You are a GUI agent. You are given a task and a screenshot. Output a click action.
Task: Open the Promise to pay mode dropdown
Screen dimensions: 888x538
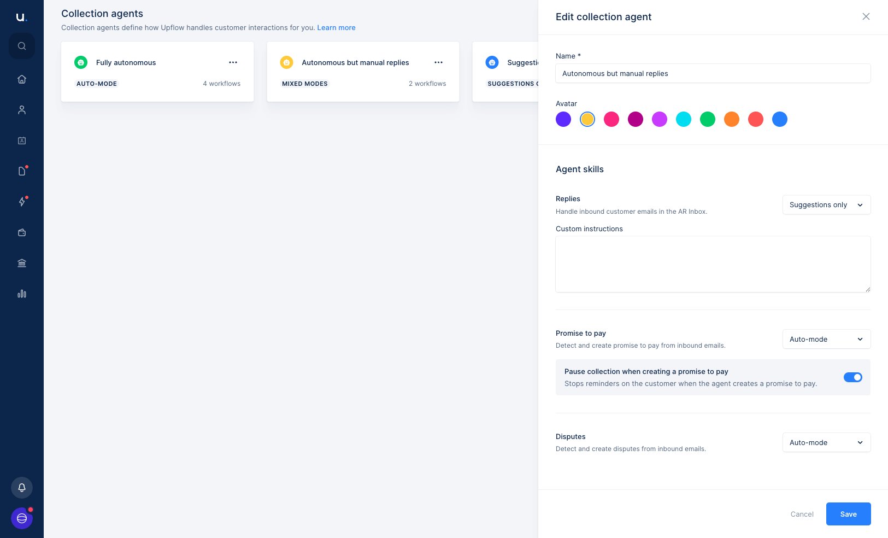tap(826, 339)
